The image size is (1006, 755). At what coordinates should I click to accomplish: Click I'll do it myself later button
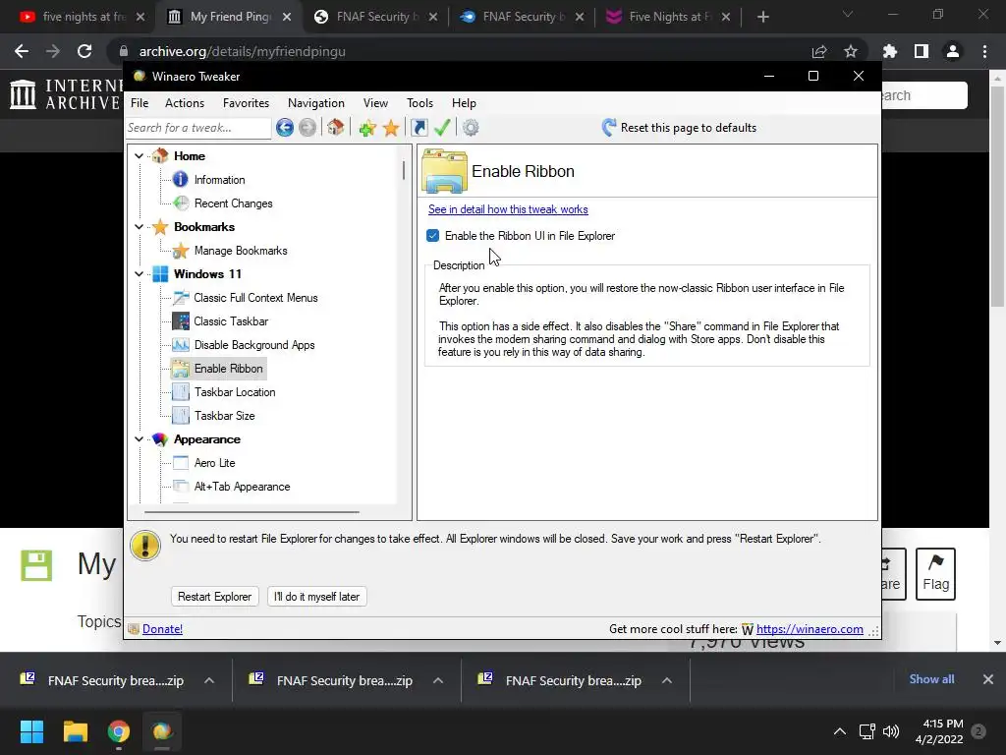(316, 597)
